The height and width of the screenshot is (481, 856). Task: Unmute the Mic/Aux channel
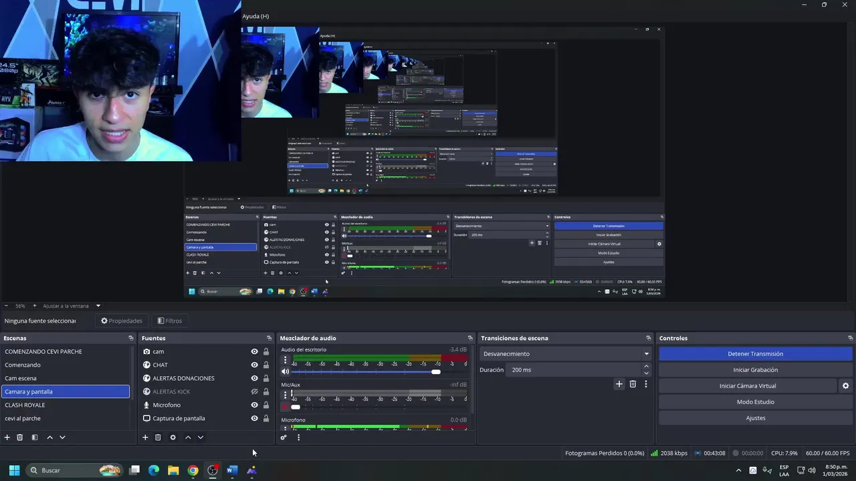(x=286, y=407)
